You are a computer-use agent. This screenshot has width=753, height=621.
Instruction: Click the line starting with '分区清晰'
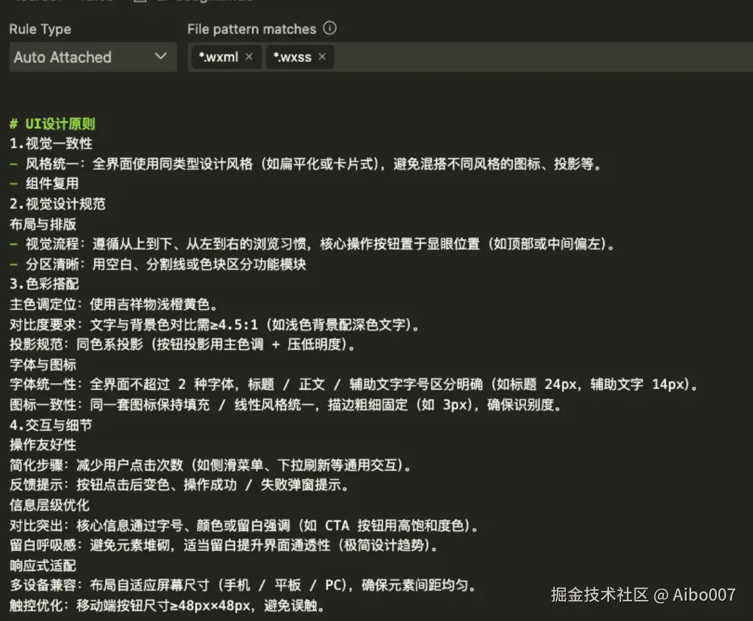[x=158, y=264]
